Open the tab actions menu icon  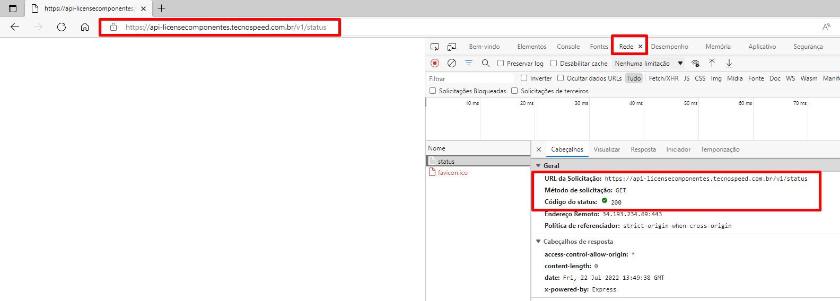(x=13, y=8)
